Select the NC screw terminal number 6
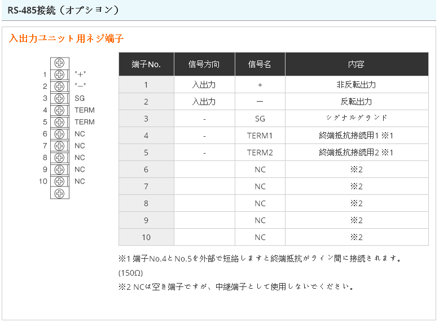439x322 pixels. 59,134
